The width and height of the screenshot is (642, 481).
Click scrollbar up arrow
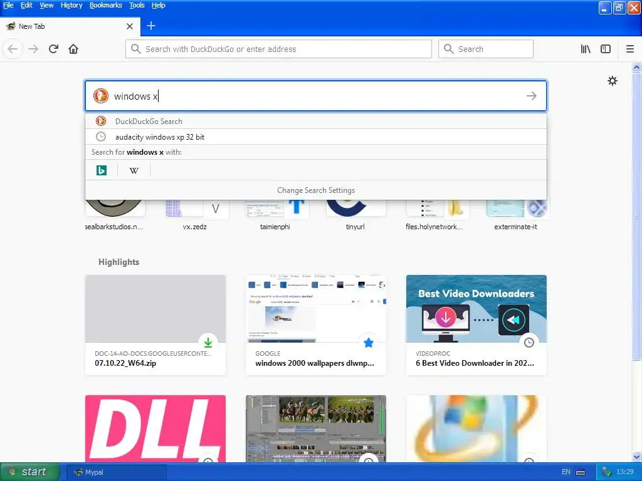tap(636, 67)
